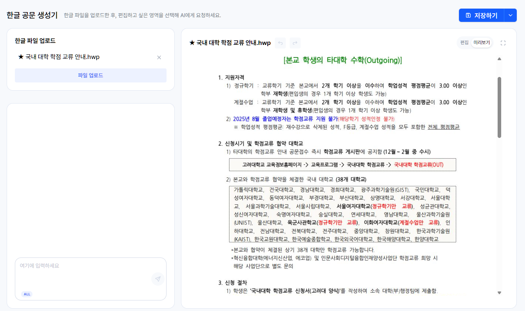Screen dimensions: 525x311
Task: Click the blue 2025년 8월 졸업예정자 line
Action: (285, 119)
